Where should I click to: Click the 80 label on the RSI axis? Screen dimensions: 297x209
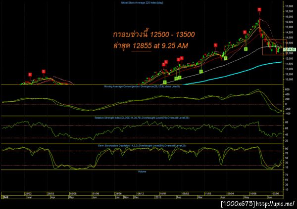click(x=287, y=123)
